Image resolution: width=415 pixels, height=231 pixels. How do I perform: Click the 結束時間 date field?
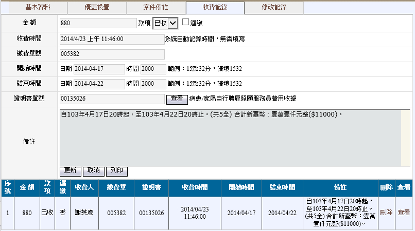99,84
